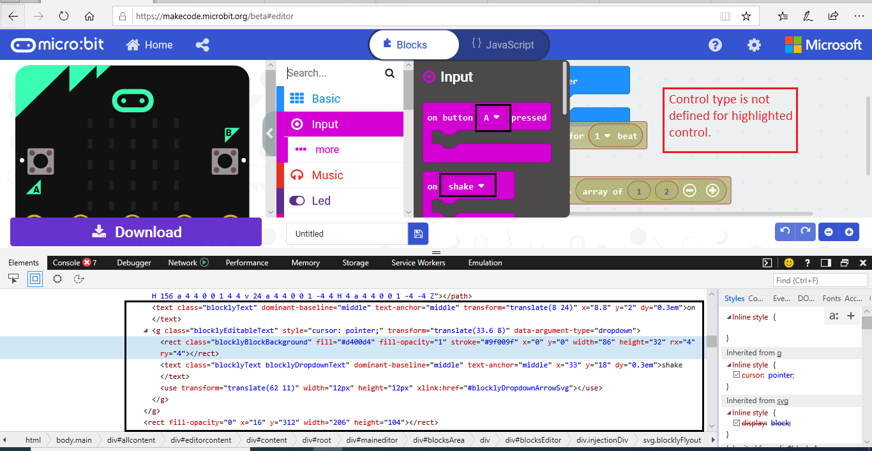Disable network throttling indicator toggle

coord(206,262)
